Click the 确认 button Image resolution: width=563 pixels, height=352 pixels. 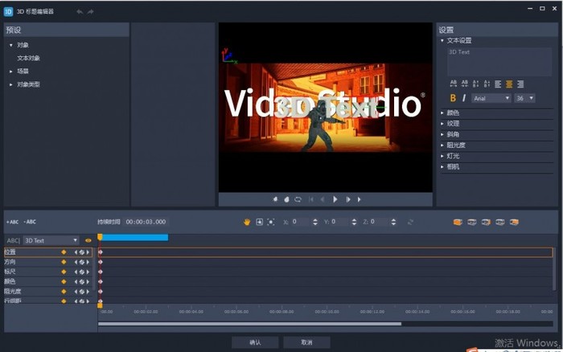point(255,342)
